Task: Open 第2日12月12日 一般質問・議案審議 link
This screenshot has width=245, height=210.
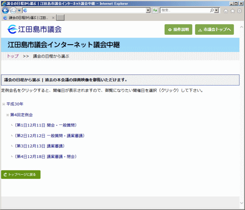Action: [x=49, y=135]
